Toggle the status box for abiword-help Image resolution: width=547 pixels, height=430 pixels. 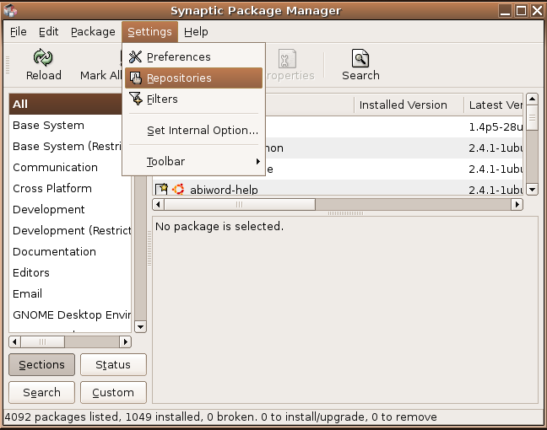(161, 190)
